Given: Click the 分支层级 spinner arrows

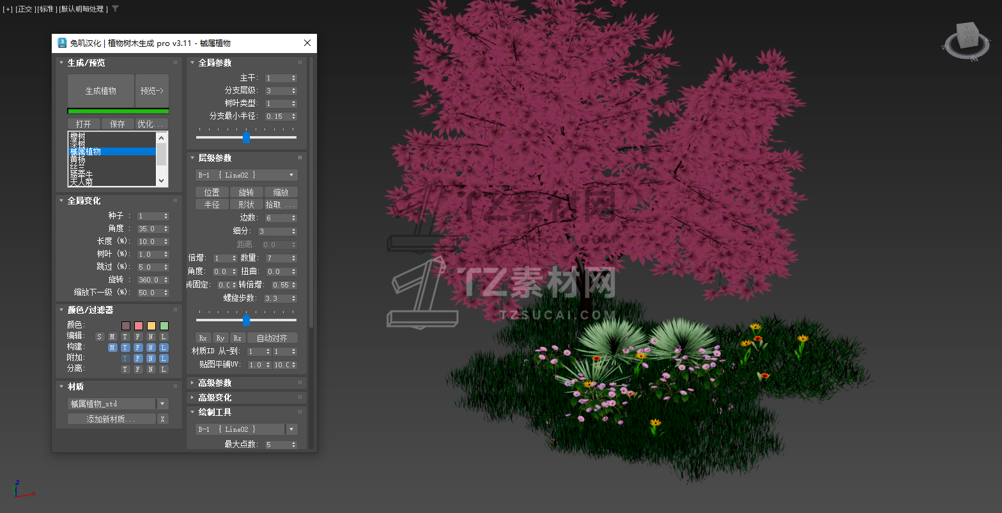Looking at the screenshot, I should pos(294,91).
